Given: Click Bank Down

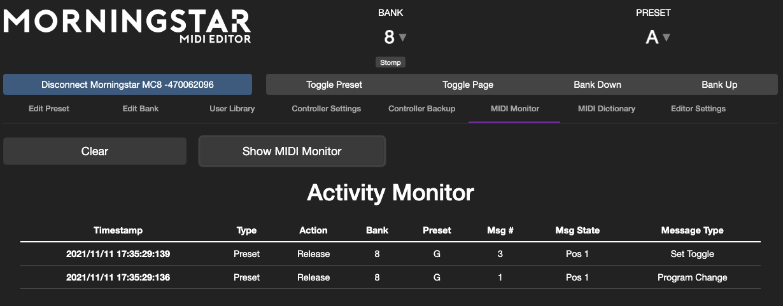Looking at the screenshot, I should [597, 85].
